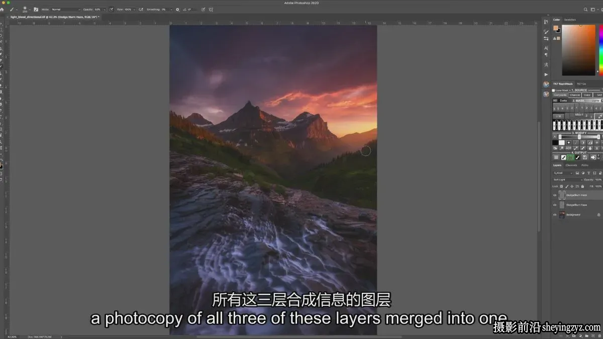603x339 pixels.
Task: Switch to the TK7 Go tab
Action: pos(581,84)
